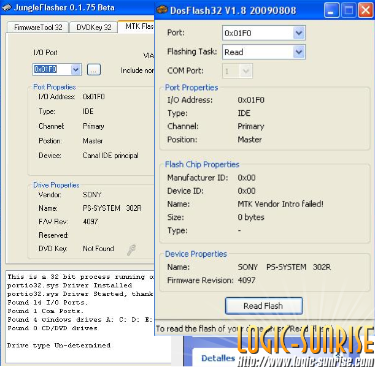Viewport: 375px width, 367px height.
Task: Close the DosFlash32 window
Action: (366, 10)
